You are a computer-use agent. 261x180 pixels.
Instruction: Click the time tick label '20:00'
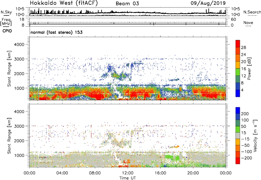(193, 173)
